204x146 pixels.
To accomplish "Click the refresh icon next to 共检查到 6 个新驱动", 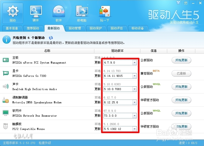I will click(x=51, y=38).
